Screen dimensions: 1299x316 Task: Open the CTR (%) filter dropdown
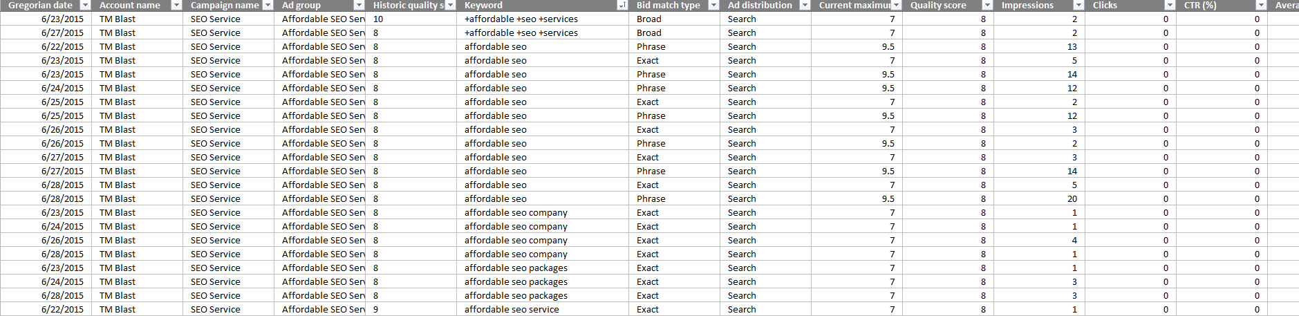[x=1261, y=5]
